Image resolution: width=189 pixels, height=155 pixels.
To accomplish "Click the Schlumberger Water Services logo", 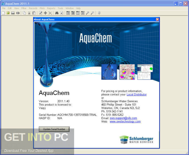I will 136,140.
